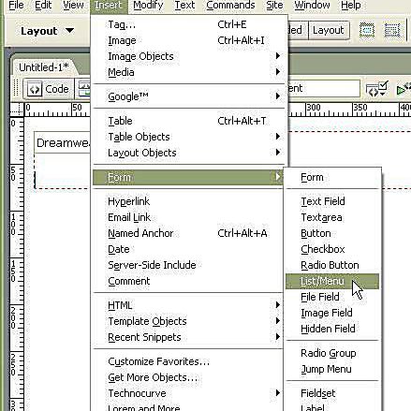
Task: Open the View menu
Action: [x=73, y=6]
